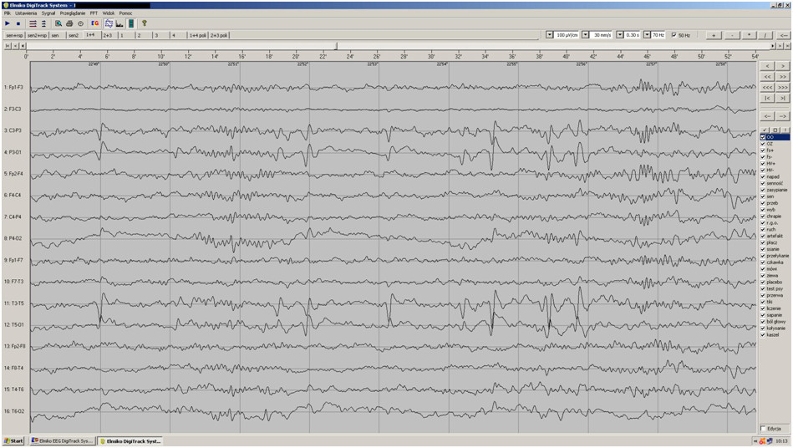
Task: Select the sen2+rsp montage tab
Action: pyautogui.click(x=37, y=35)
